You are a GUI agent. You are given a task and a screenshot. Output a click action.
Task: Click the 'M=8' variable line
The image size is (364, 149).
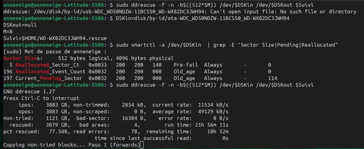click(8, 31)
